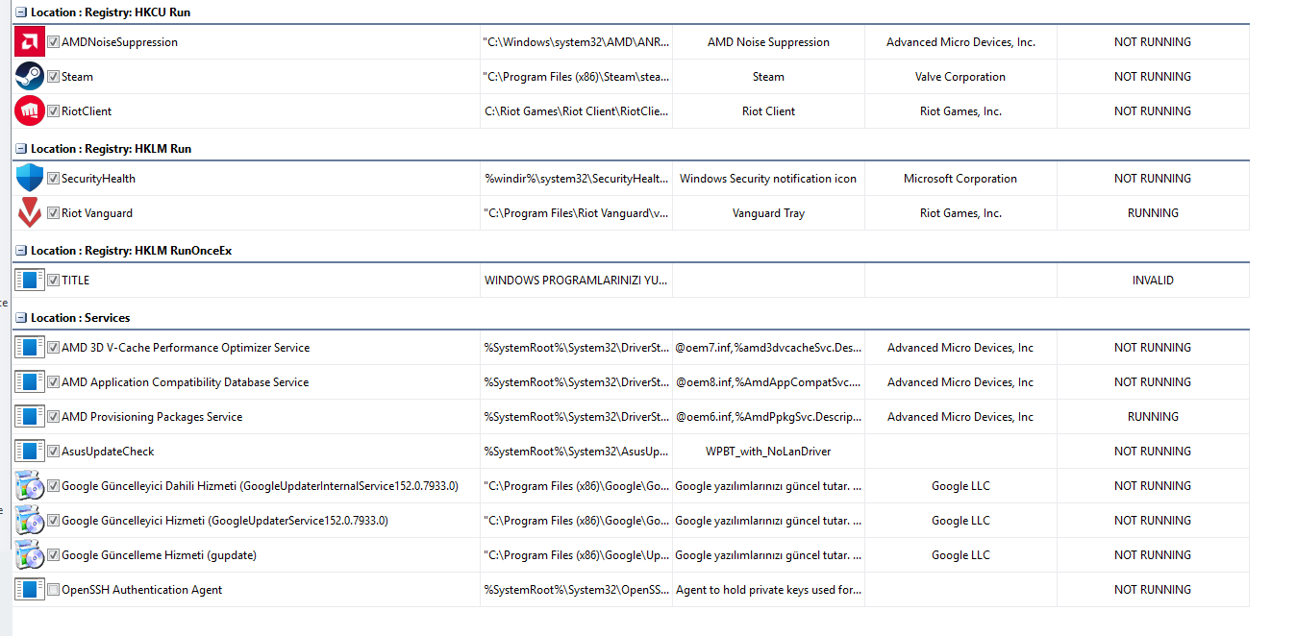Collapse the Services location group
This screenshot has width=1296, height=636.
(x=21, y=318)
